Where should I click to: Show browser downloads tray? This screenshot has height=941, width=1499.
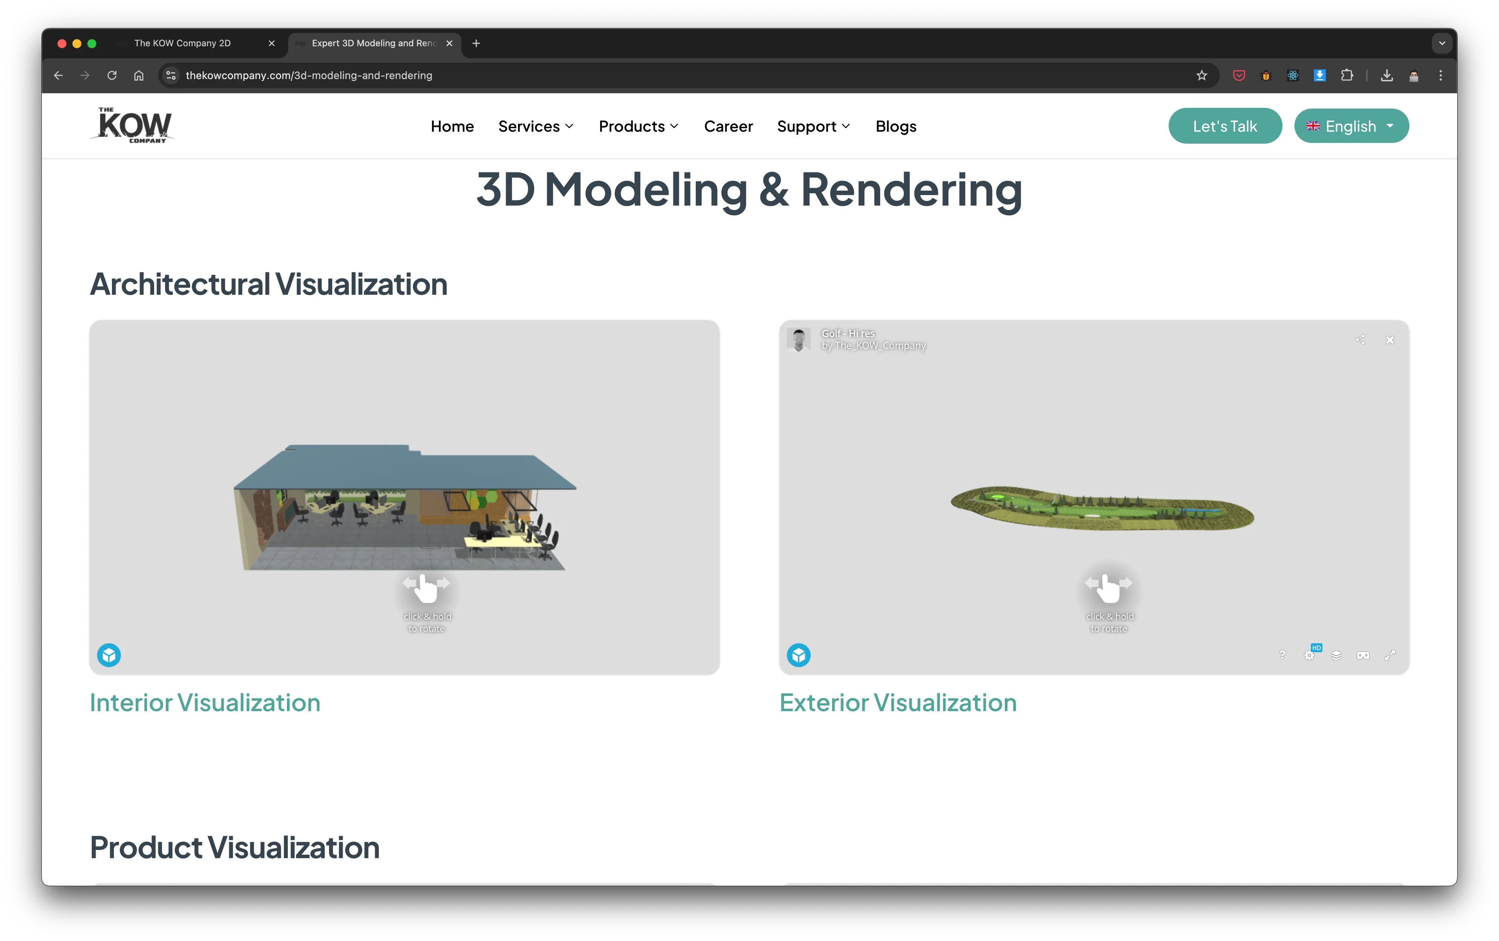coord(1387,75)
